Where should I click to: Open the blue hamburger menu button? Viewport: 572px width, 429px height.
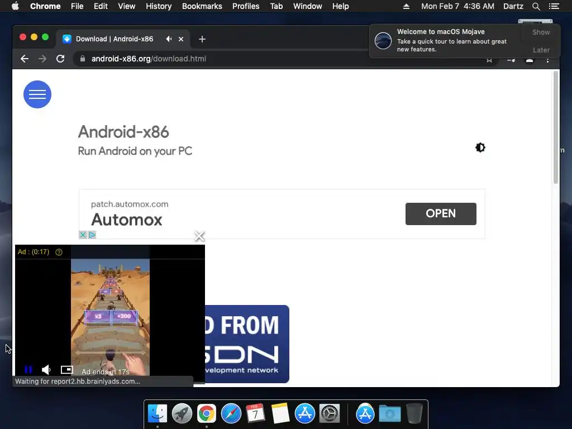pos(37,94)
